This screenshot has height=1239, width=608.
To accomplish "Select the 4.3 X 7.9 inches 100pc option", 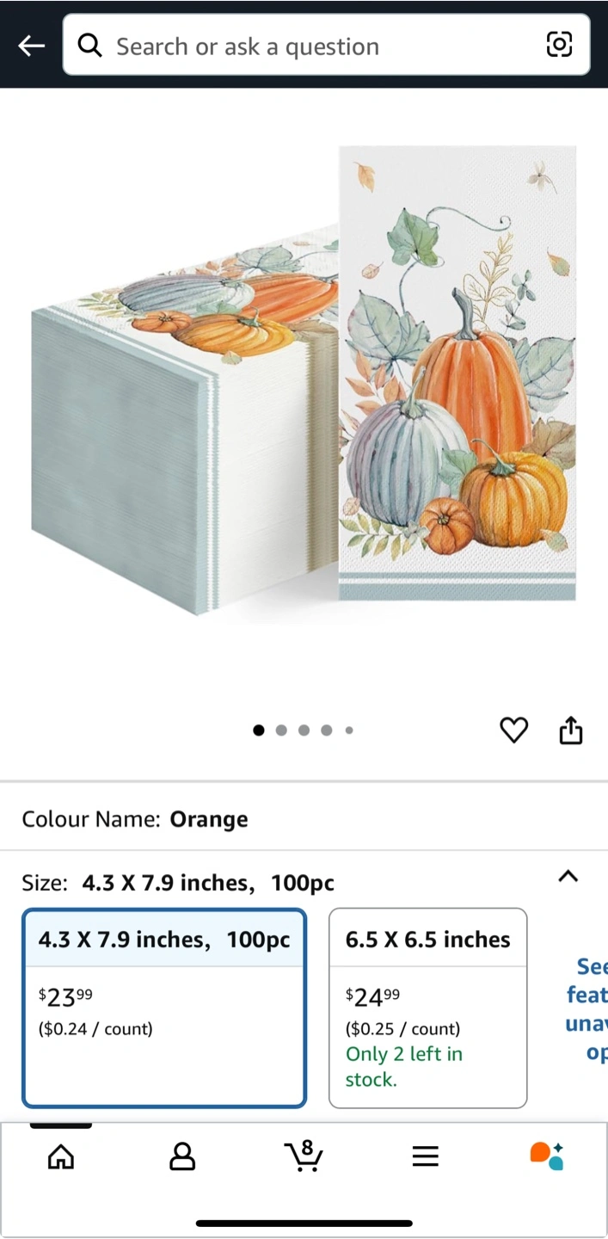I will tap(164, 1008).
